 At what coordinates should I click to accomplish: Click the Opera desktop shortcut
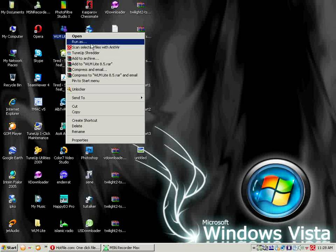pyautogui.click(x=38, y=32)
